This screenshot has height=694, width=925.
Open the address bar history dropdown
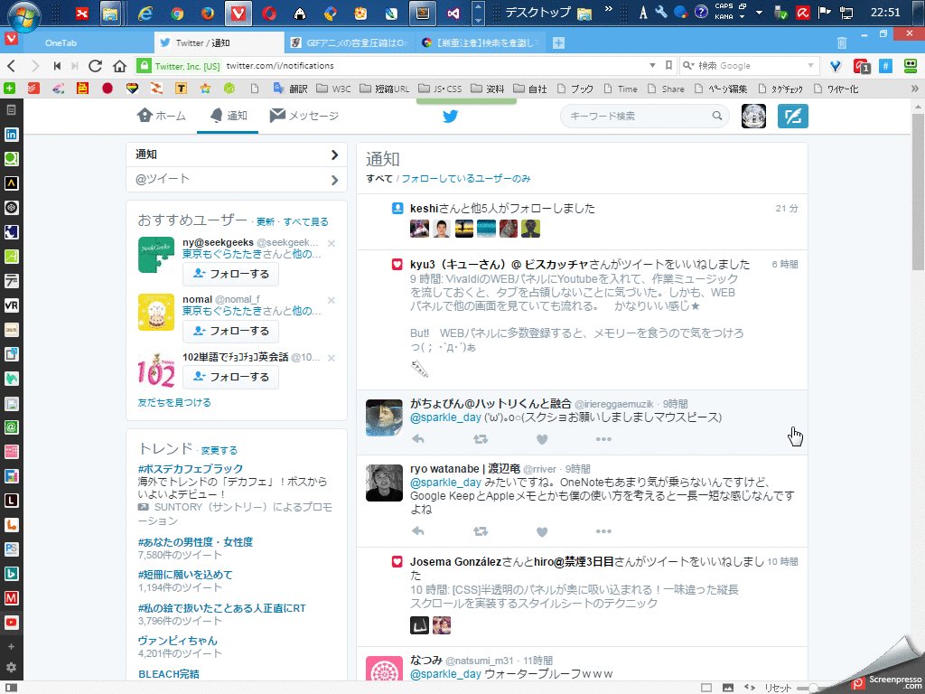pos(652,65)
